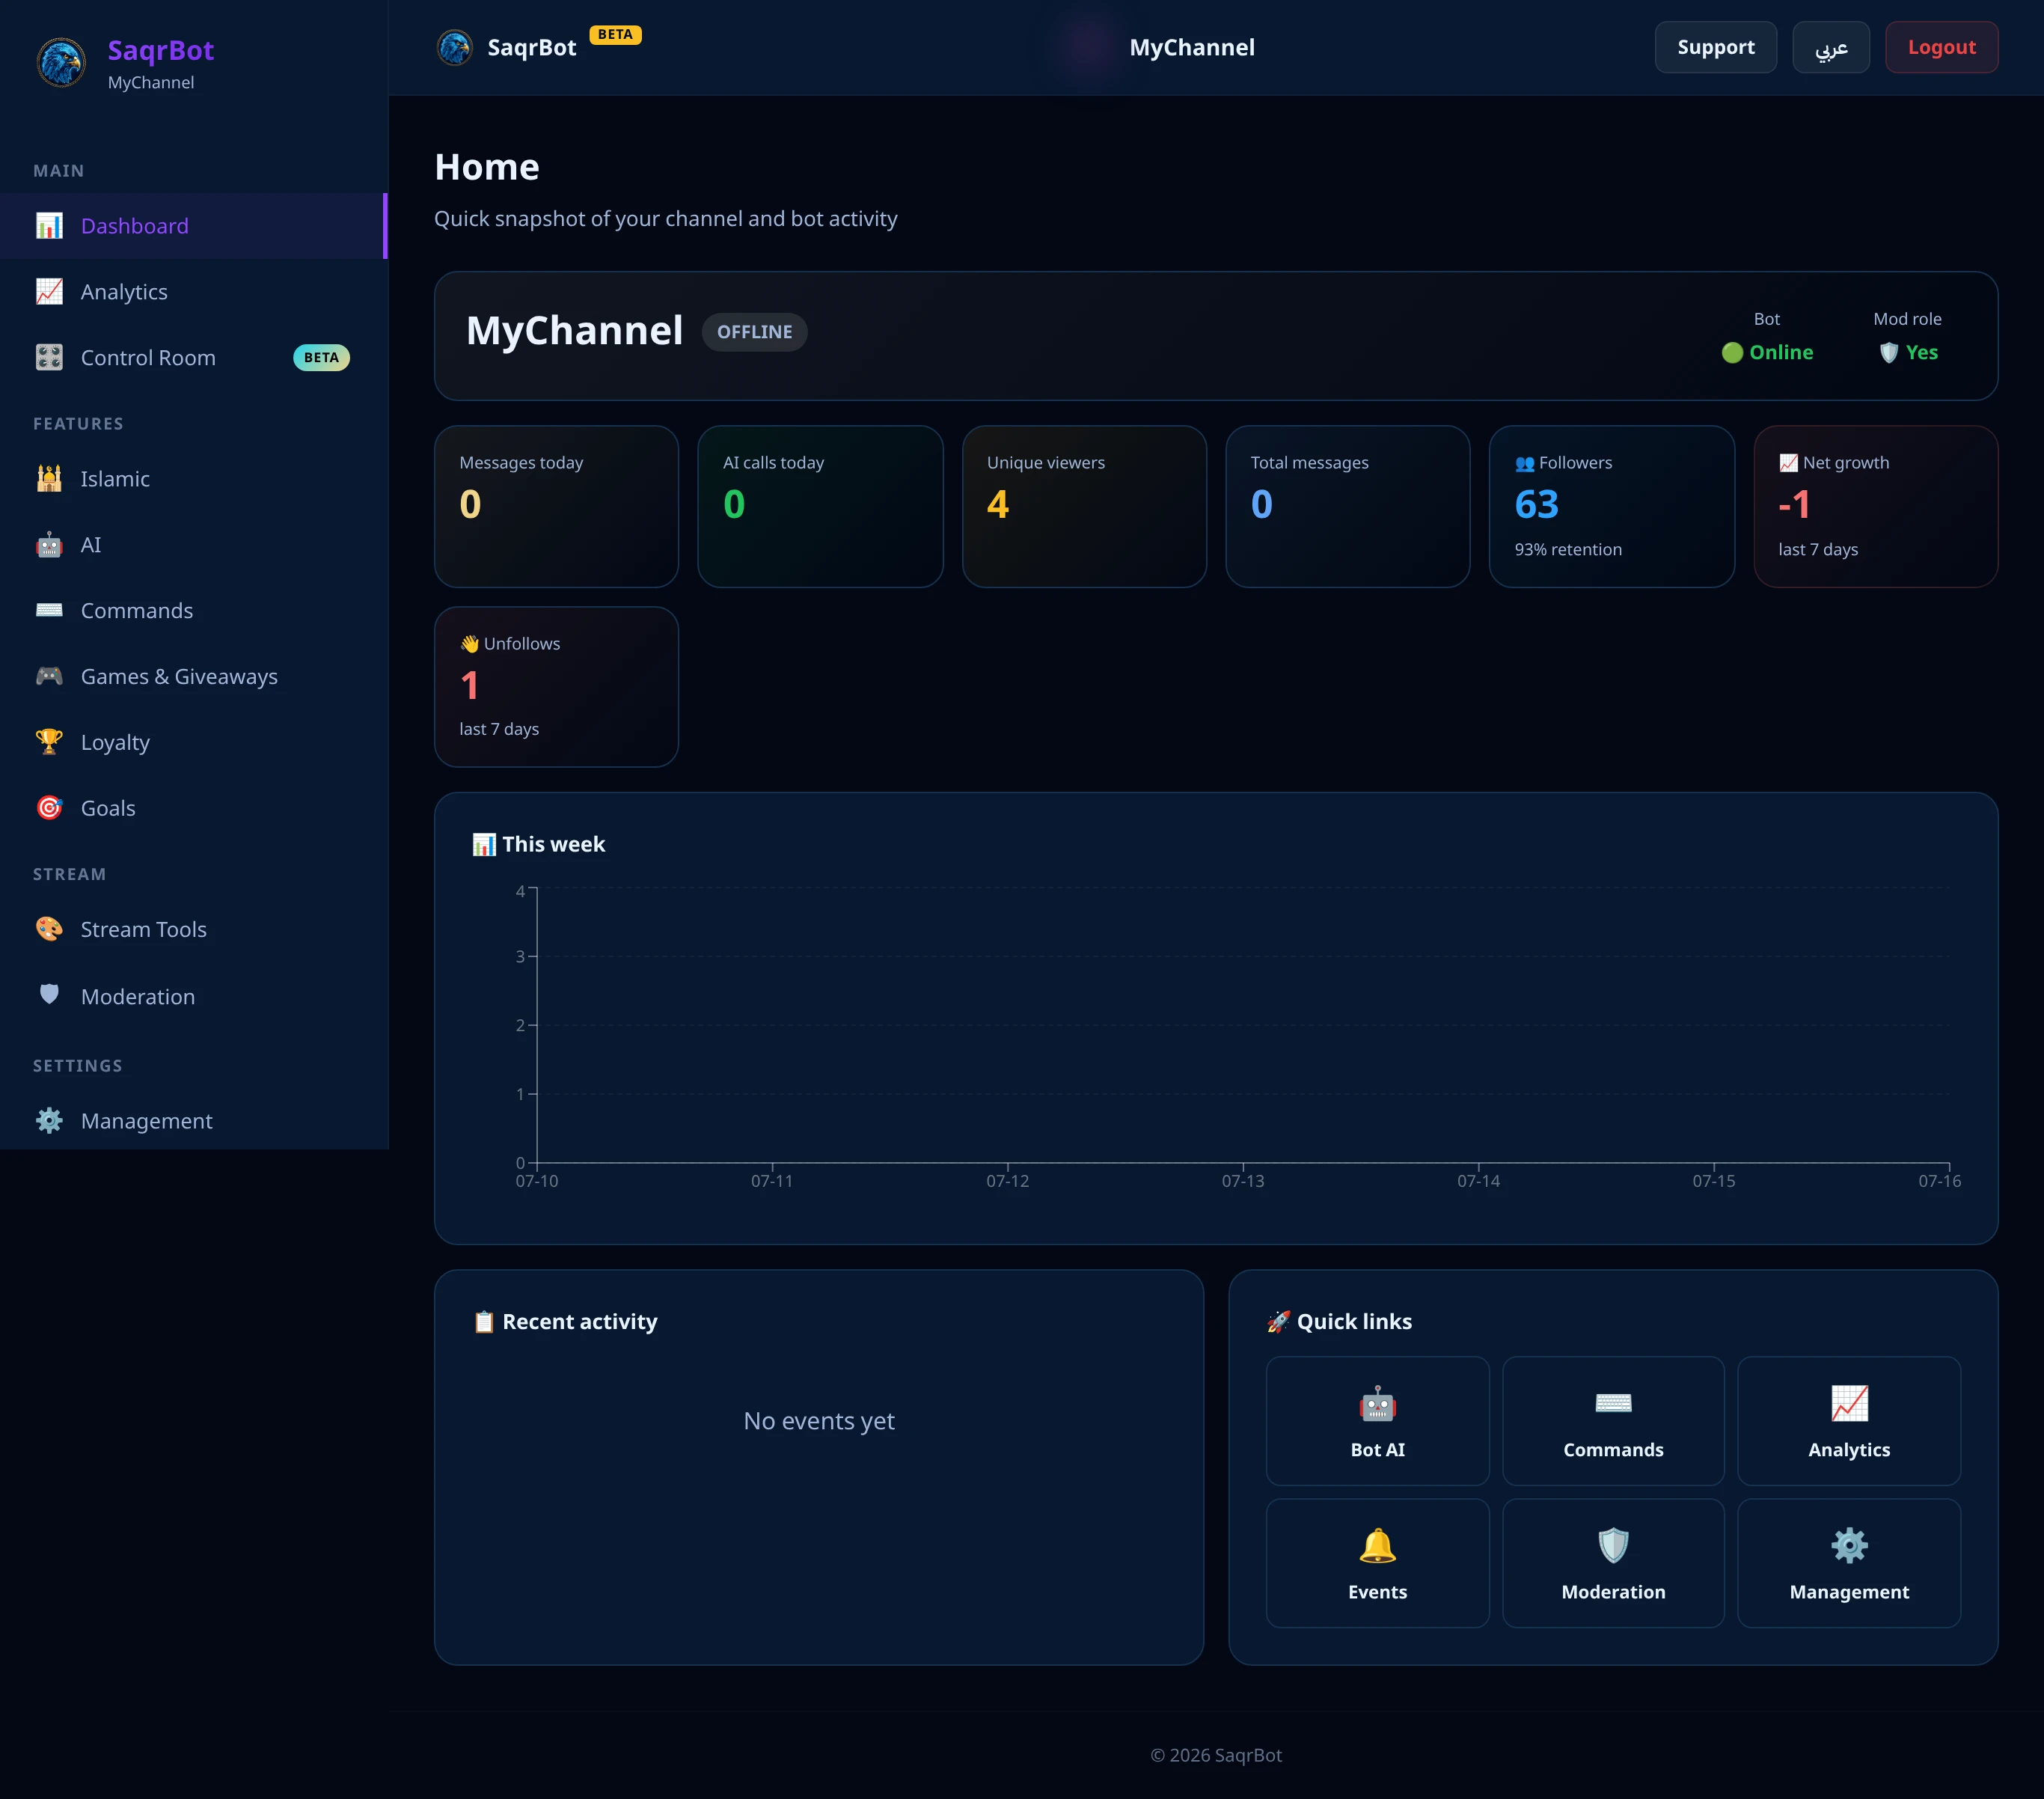Image resolution: width=2044 pixels, height=1799 pixels.
Task: Open Commands from sidebar menu
Action: click(x=194, y=610)
